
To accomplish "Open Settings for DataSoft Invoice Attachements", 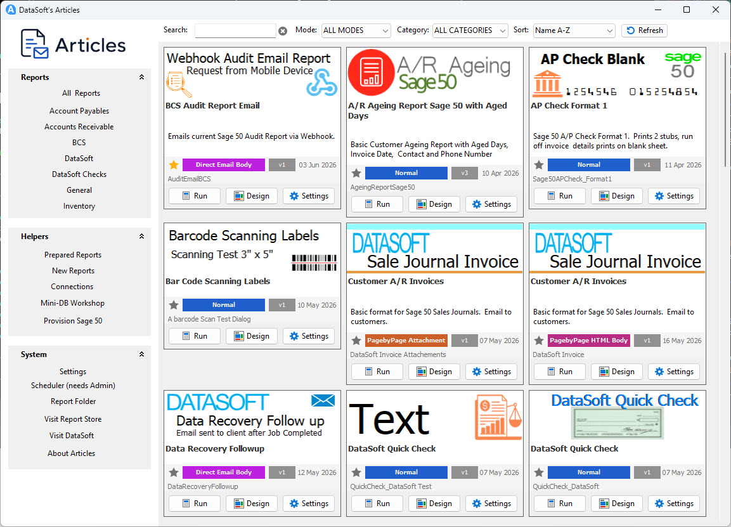I will click(x=491, y=372).
